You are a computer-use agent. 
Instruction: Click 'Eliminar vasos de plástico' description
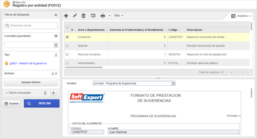click(x=202, y=63)
